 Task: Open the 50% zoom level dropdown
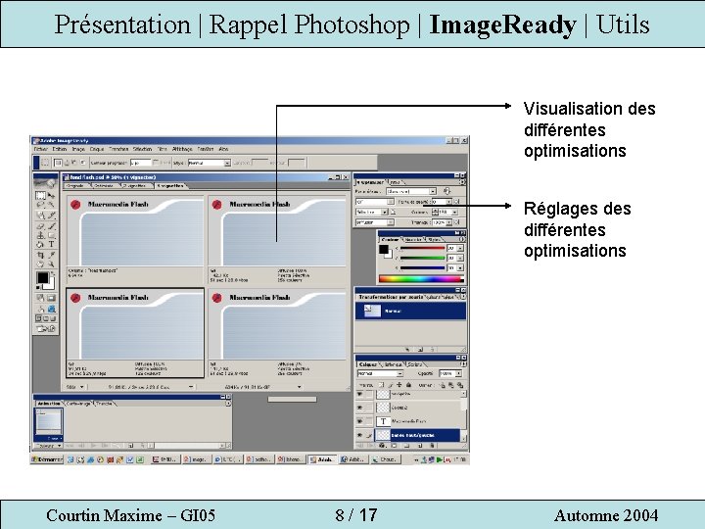[x=81, y=387]
